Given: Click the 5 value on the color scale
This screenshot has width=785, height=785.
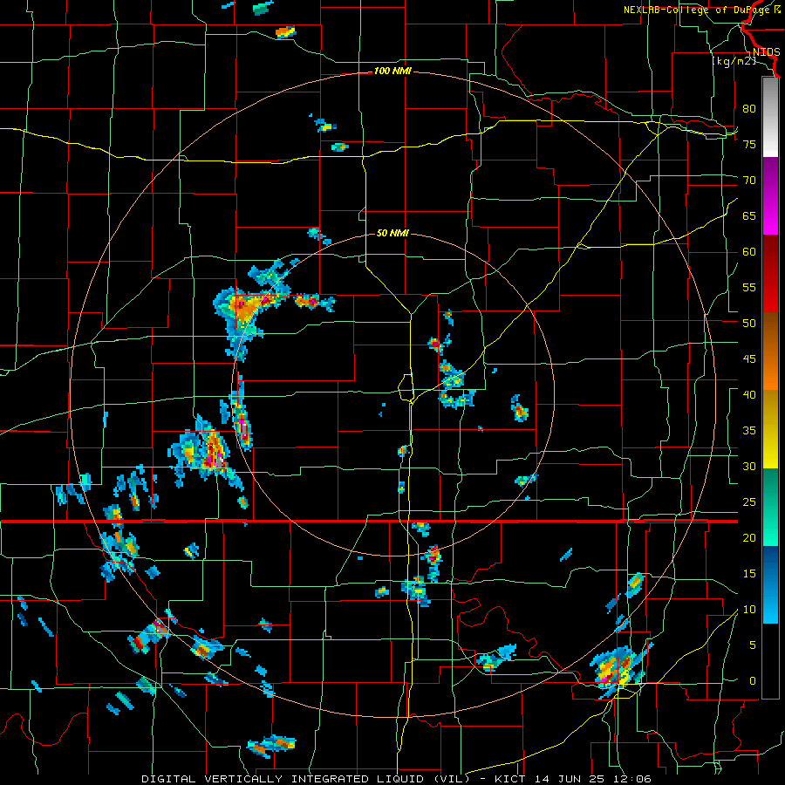Looking at the screenshot, I should tap(753, 645).
